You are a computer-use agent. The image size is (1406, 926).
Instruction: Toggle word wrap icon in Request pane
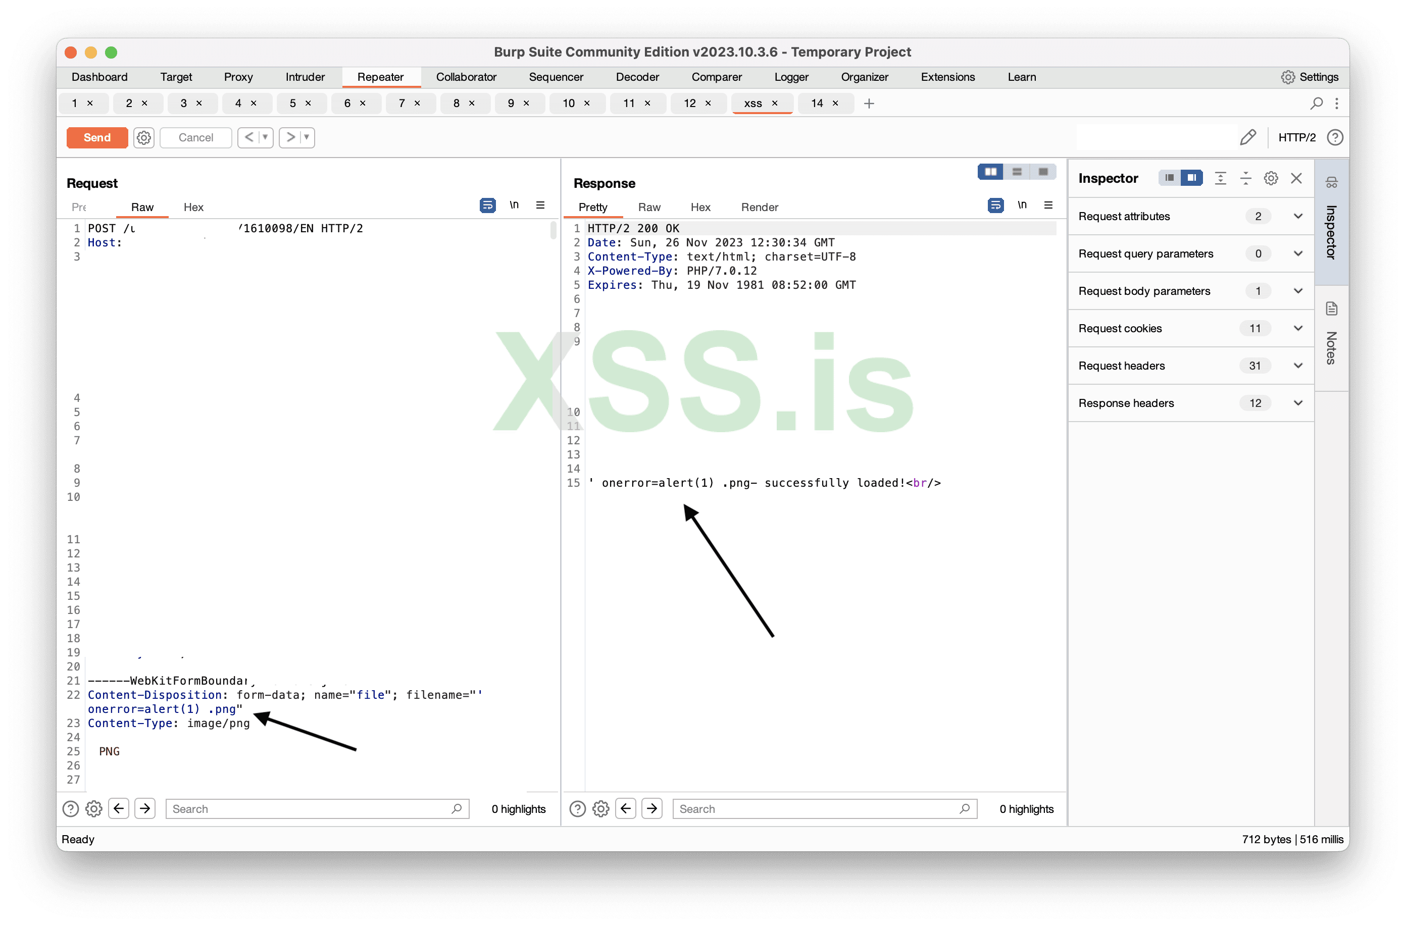point(487,205)
